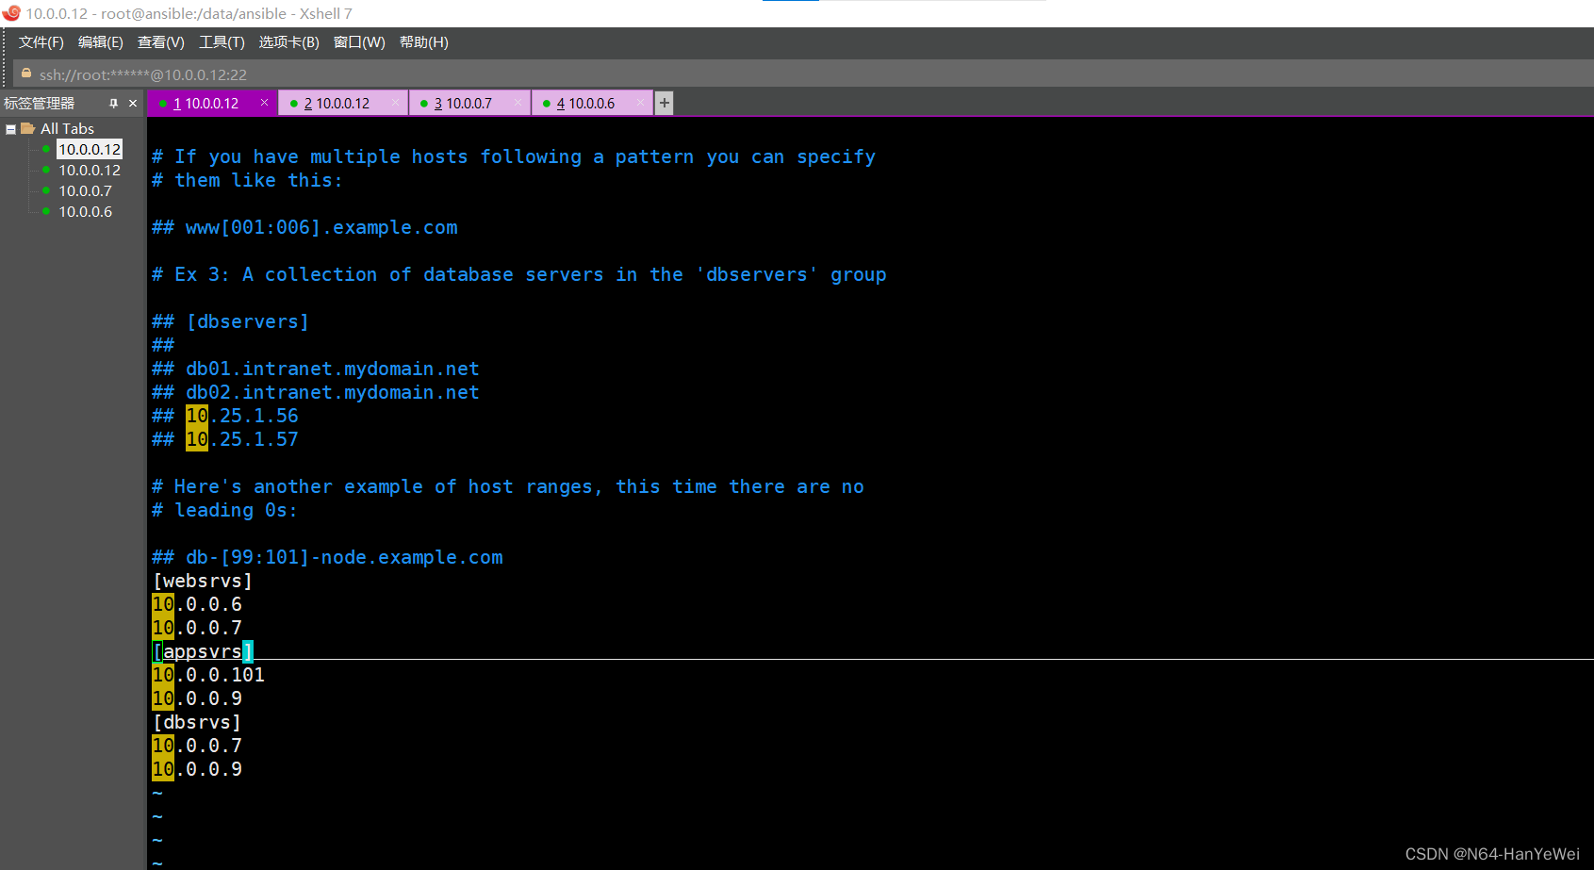Click the ssh://root address bar field

point(803,74)
